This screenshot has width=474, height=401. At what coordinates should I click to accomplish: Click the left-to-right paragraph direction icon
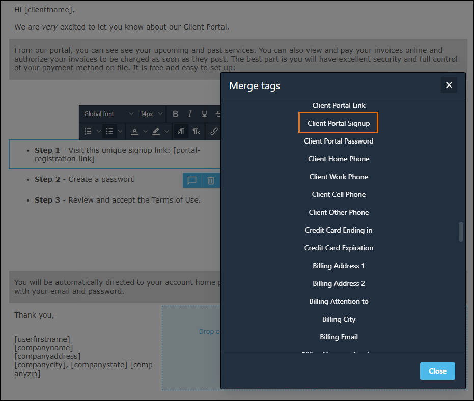pos(182,131)
